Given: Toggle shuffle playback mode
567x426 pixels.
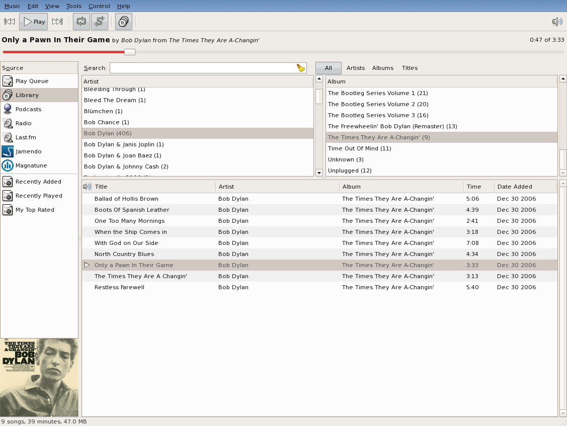Looking at the screenshot, I should [100, 22].
